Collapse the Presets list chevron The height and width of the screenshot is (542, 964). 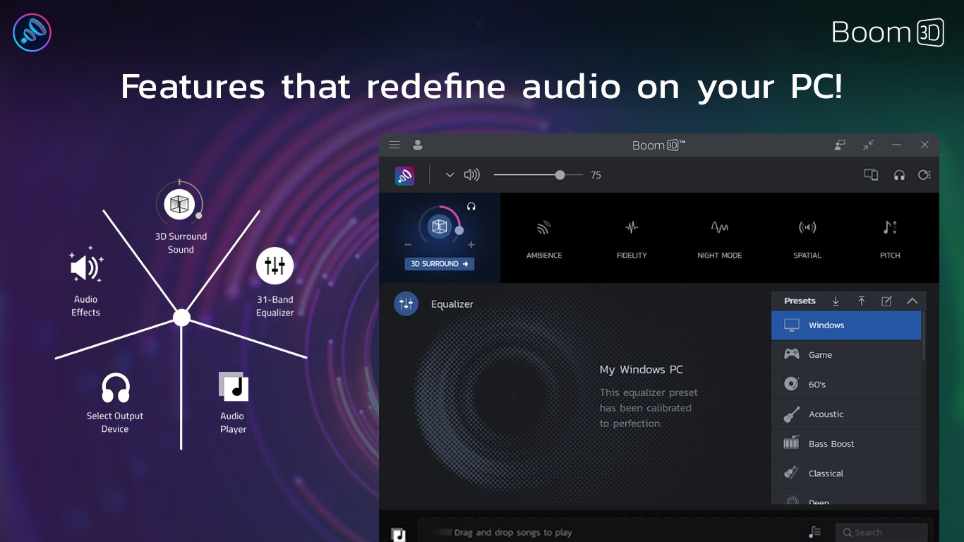tap(912, 301)
